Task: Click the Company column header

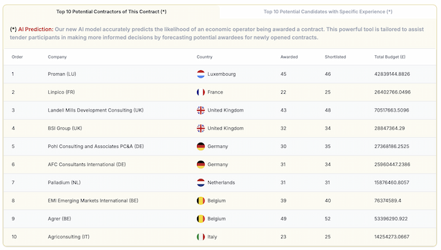Action: (x=57, y=56)
